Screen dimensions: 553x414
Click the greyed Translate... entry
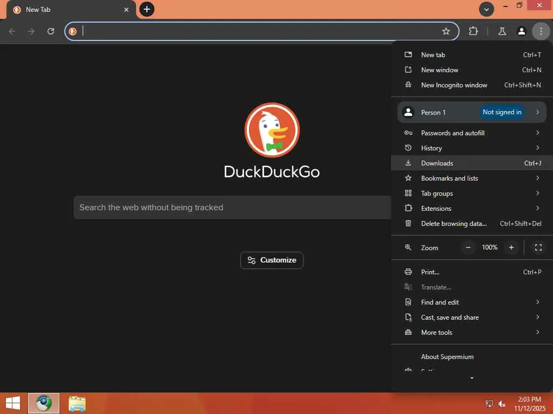click(x=472, y=287)
